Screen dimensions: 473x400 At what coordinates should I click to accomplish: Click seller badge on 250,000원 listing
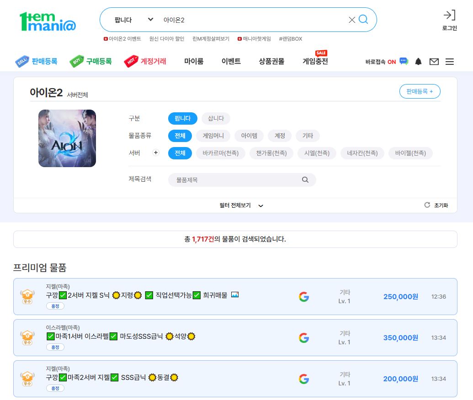(27, 297)
